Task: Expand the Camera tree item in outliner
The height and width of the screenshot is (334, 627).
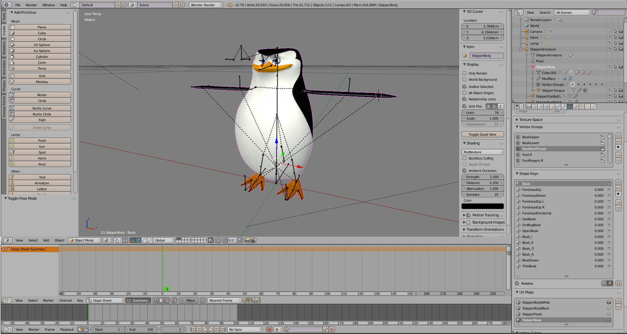Action: point(521,32)
